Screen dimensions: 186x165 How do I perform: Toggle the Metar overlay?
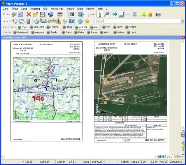coord(79,32)
